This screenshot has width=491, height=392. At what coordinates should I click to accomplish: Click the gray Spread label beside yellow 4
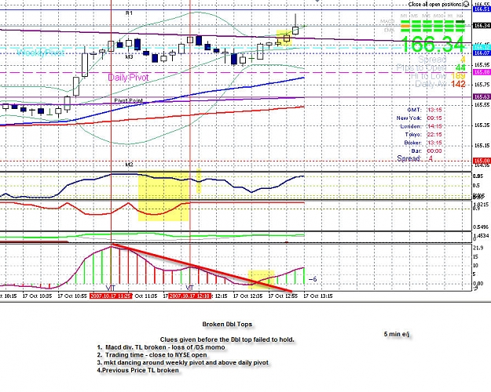click(432, 59)
